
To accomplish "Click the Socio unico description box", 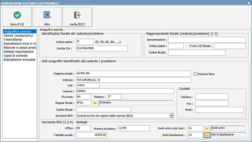I will [228, 128].
